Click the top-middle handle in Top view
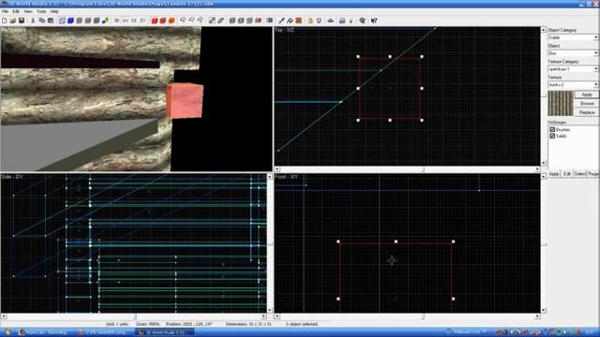This screenshot has width=600, height=337. click(x=390, y=56)
